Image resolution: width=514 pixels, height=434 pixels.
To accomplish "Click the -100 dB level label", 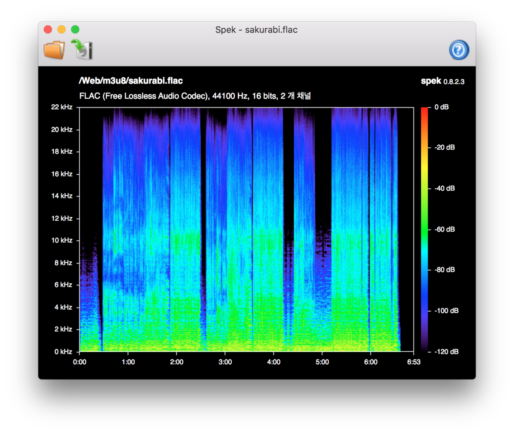I will 446,311.
